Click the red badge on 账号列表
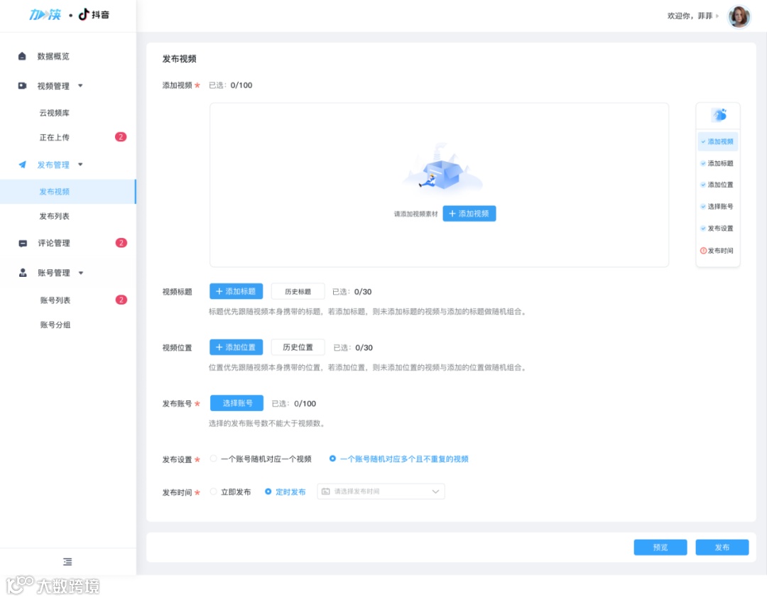The height and width of the screenshot is (600, 767). point(121,300)
